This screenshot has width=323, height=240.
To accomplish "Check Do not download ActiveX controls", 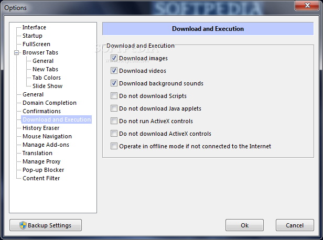I will pos(114,134).
